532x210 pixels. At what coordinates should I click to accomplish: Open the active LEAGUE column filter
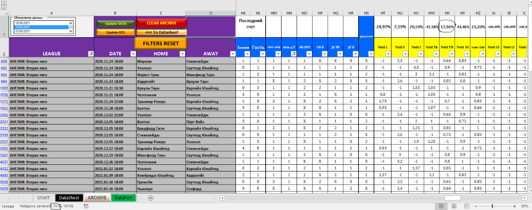coord(90,54)
